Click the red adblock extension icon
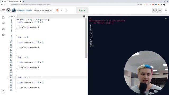Image resolution: width=169 pixels, height=95 pixels. pyautogui.click(x=153, y=5)
